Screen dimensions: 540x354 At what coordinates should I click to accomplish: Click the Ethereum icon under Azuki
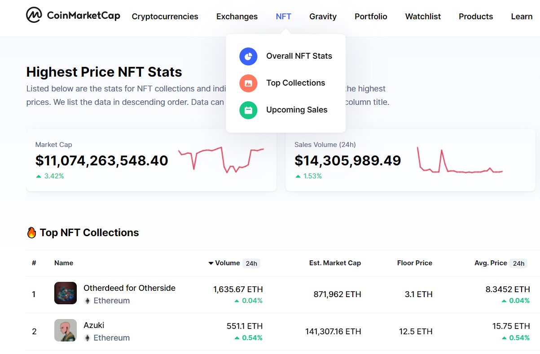tap(88, 338)
